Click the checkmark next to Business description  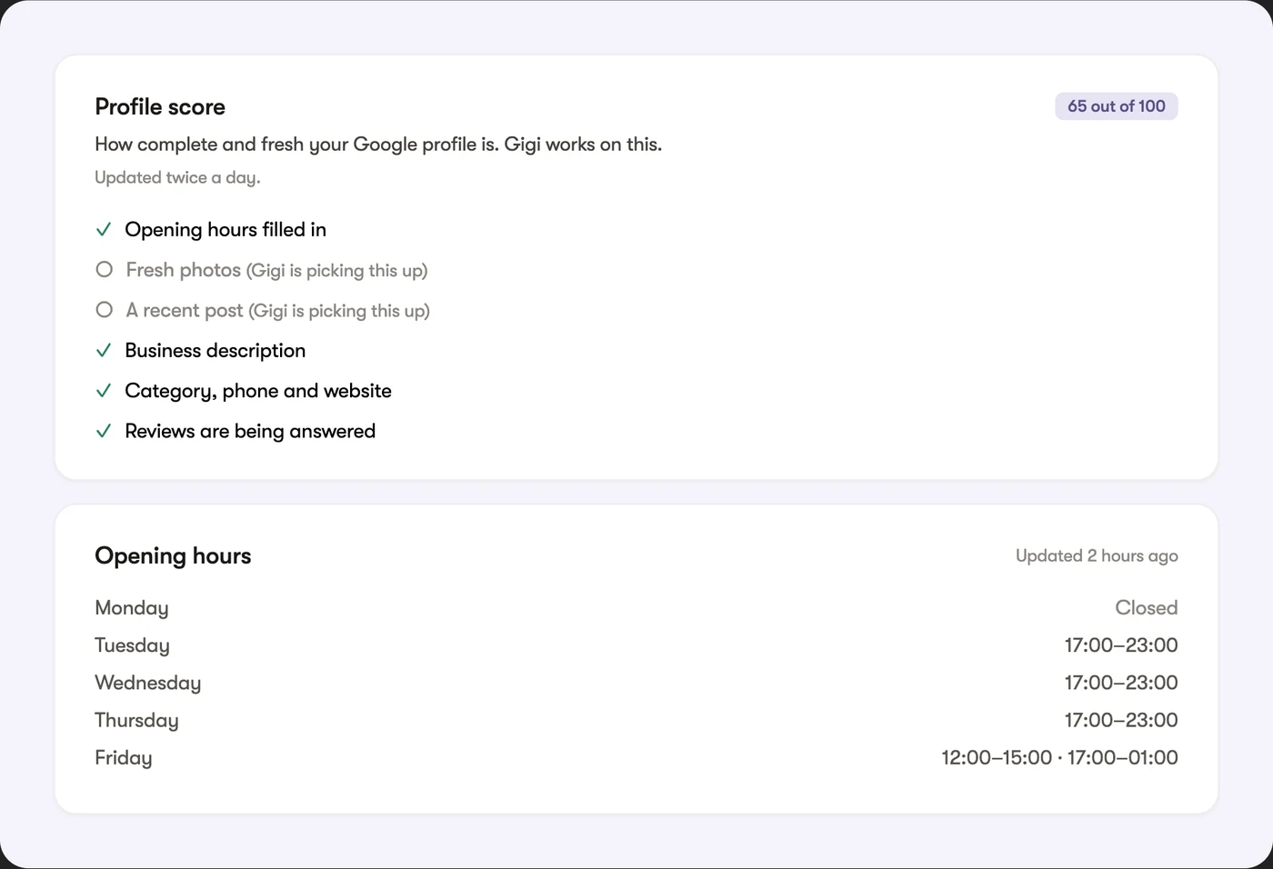104,351
